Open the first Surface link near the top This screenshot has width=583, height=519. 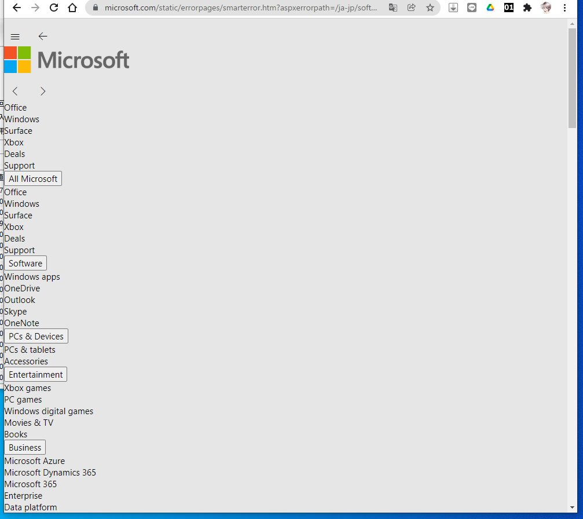pyautogui.click(x=18, y=130)
